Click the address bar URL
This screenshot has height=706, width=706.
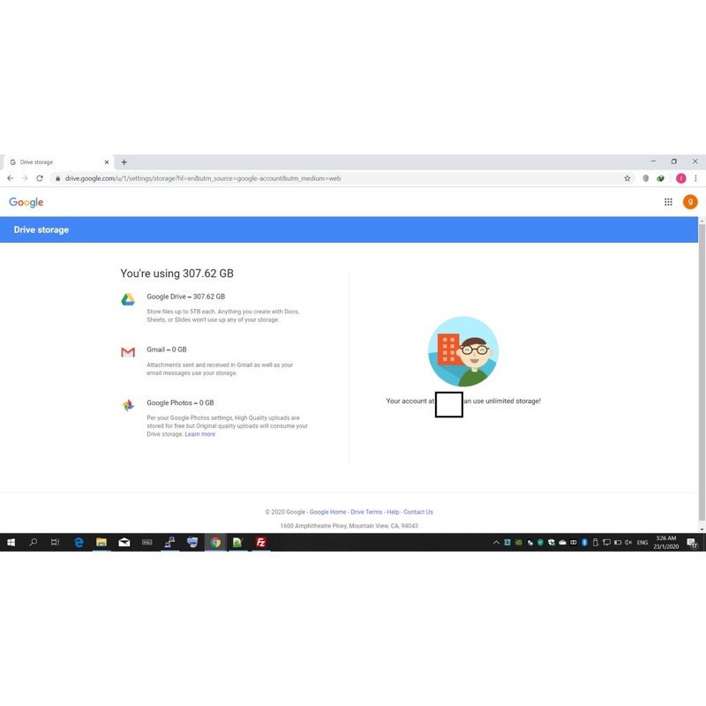pos(203,178)
